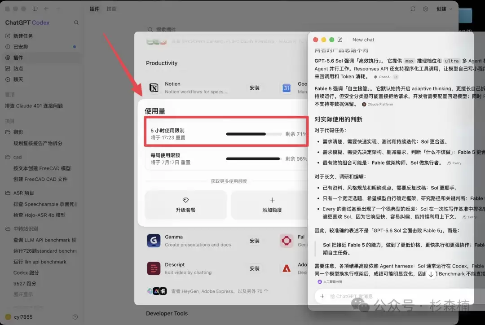This screenshot has height=325, width=485.
Task: Open the cyl7855 account menu
Action: pos(19,317)
